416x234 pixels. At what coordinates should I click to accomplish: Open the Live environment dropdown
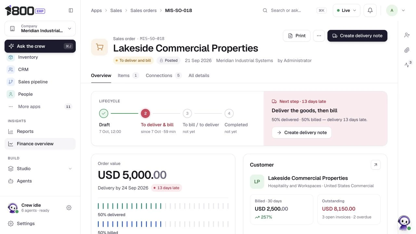[346, 10]
